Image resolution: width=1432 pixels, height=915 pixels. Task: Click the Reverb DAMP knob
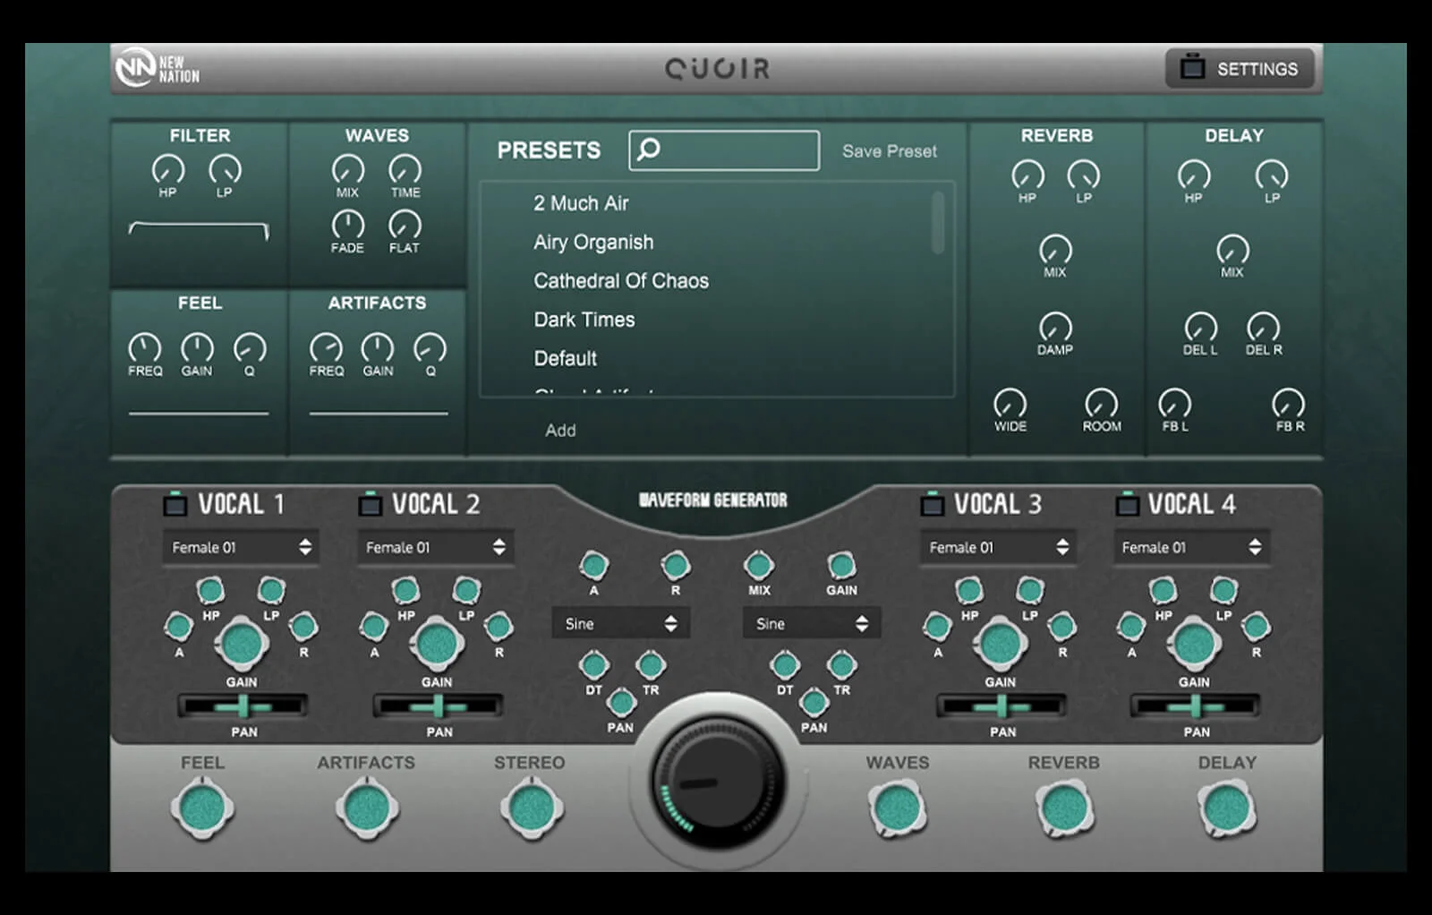coord(1055,327)
